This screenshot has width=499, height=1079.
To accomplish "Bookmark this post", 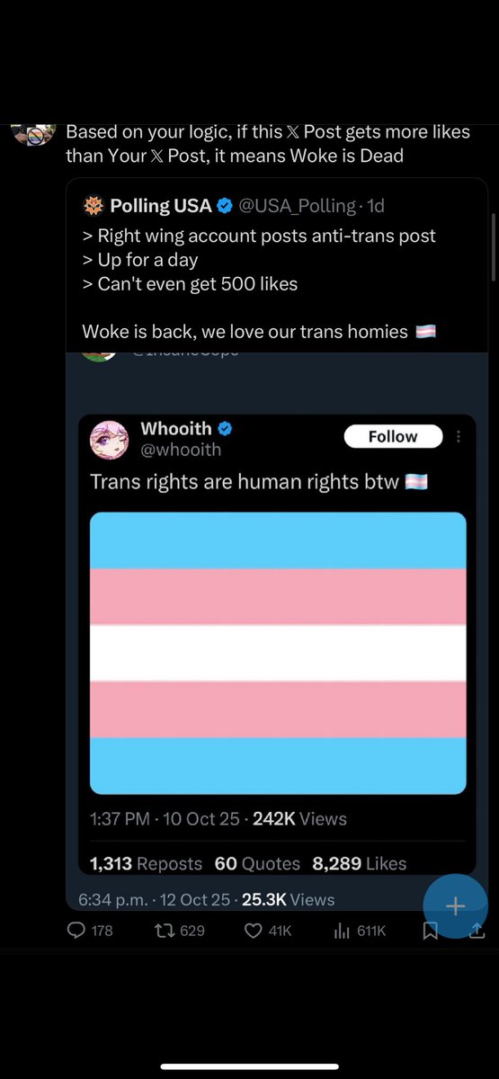I will coord(431,932).
